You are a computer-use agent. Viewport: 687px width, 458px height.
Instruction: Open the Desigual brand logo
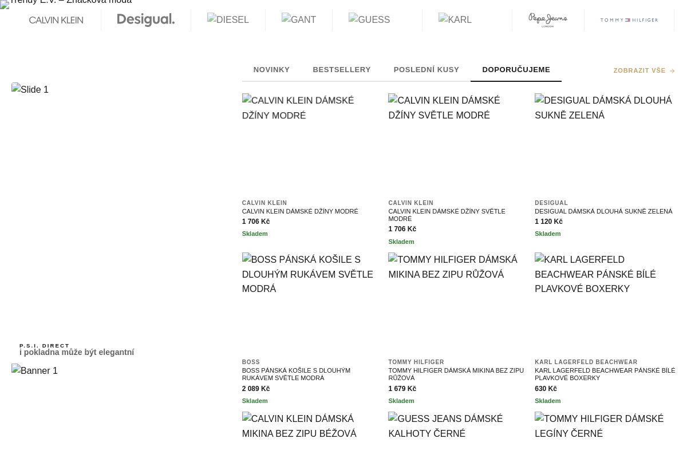point(146,20)
